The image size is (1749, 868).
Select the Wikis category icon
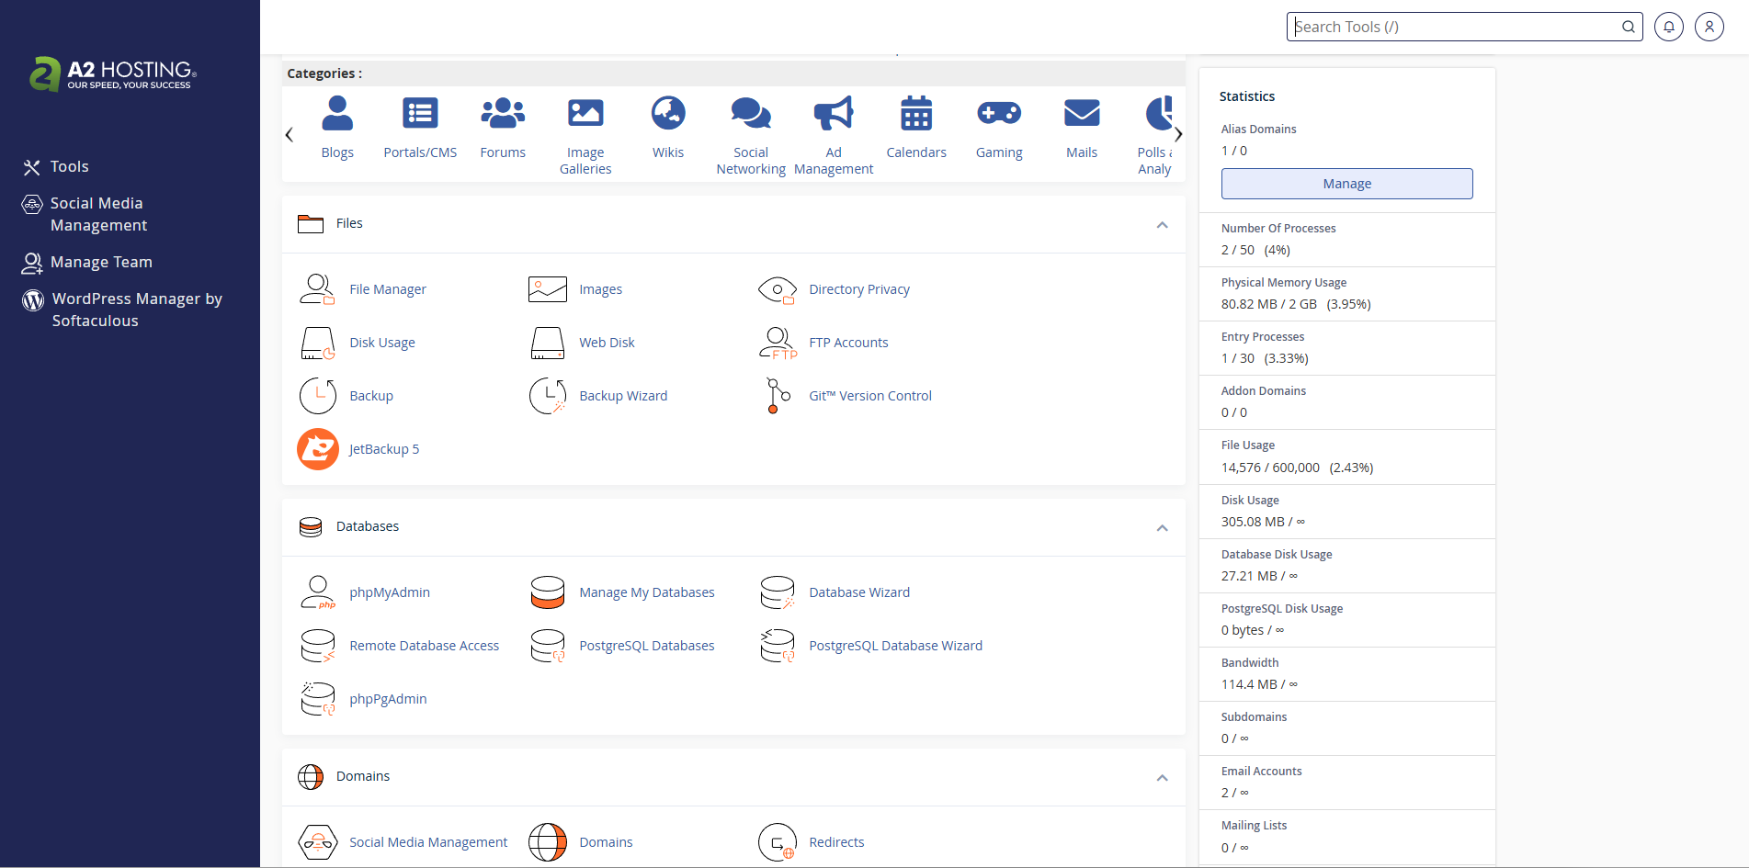point(668,113)
